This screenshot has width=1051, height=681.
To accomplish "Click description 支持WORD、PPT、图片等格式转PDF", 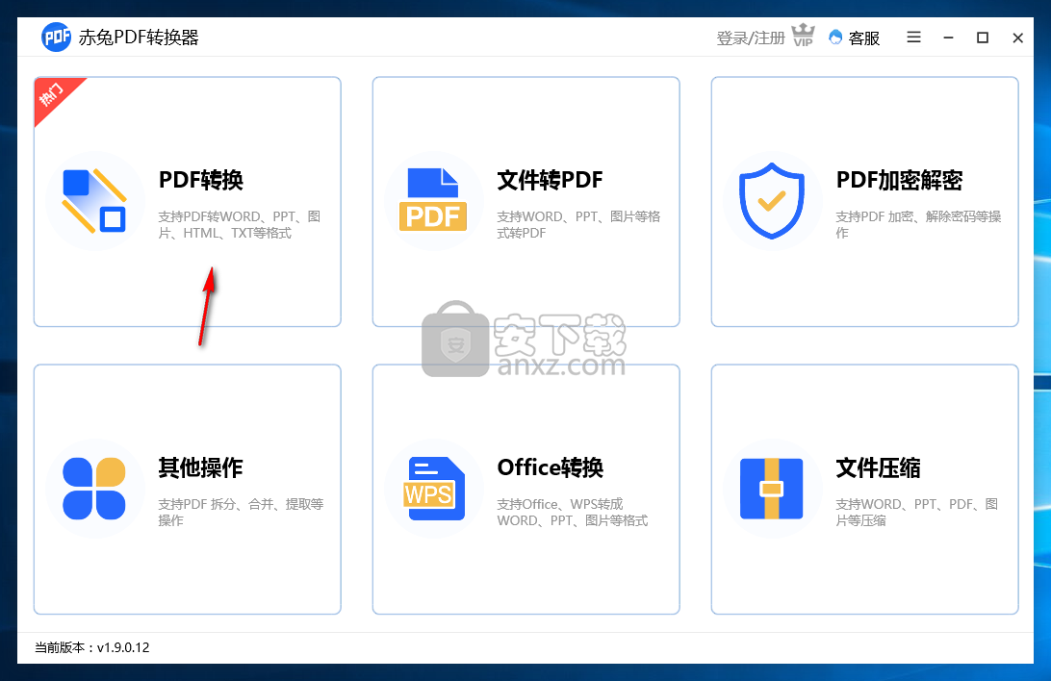I will click(x=578, y=224).
